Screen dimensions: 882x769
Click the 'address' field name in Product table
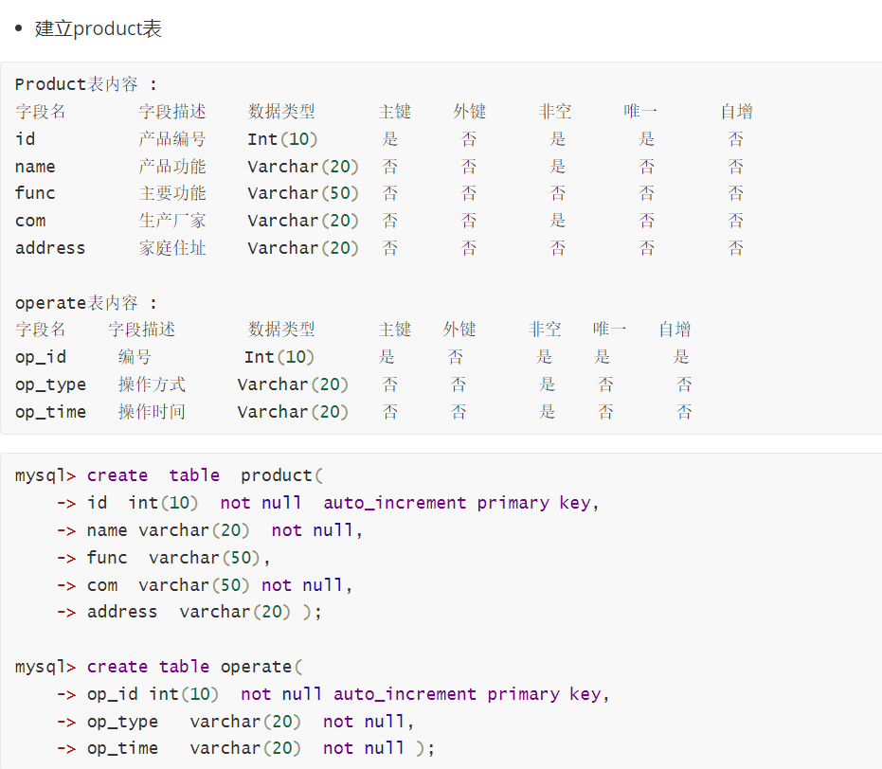click(50, 248)
